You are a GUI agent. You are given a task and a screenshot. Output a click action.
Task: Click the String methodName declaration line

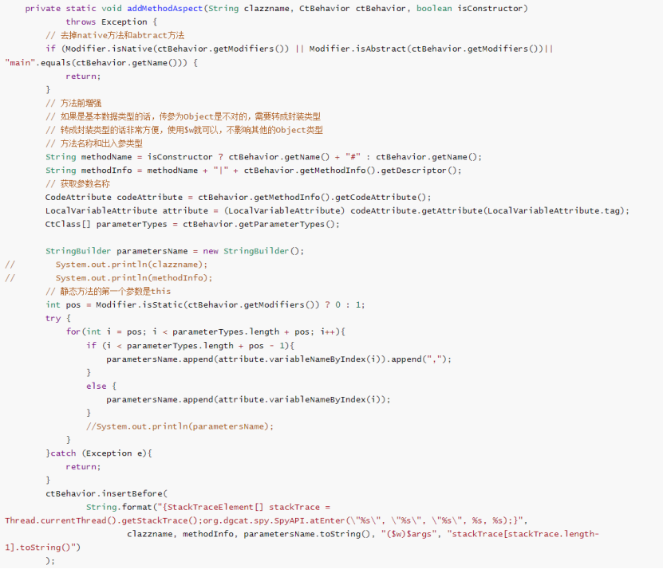(263, 157)
